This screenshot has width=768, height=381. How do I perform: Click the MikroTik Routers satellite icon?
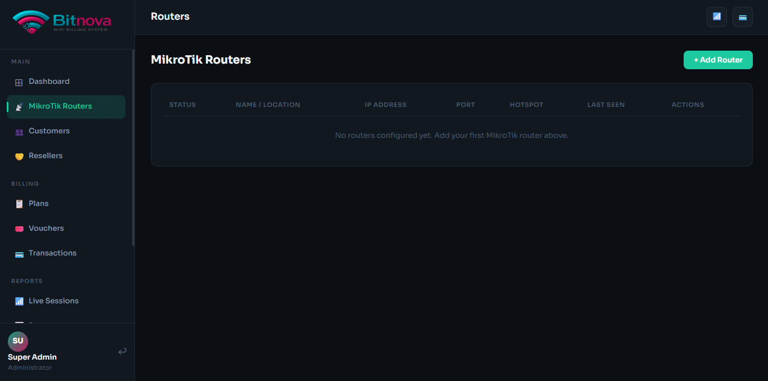(19, 107)
